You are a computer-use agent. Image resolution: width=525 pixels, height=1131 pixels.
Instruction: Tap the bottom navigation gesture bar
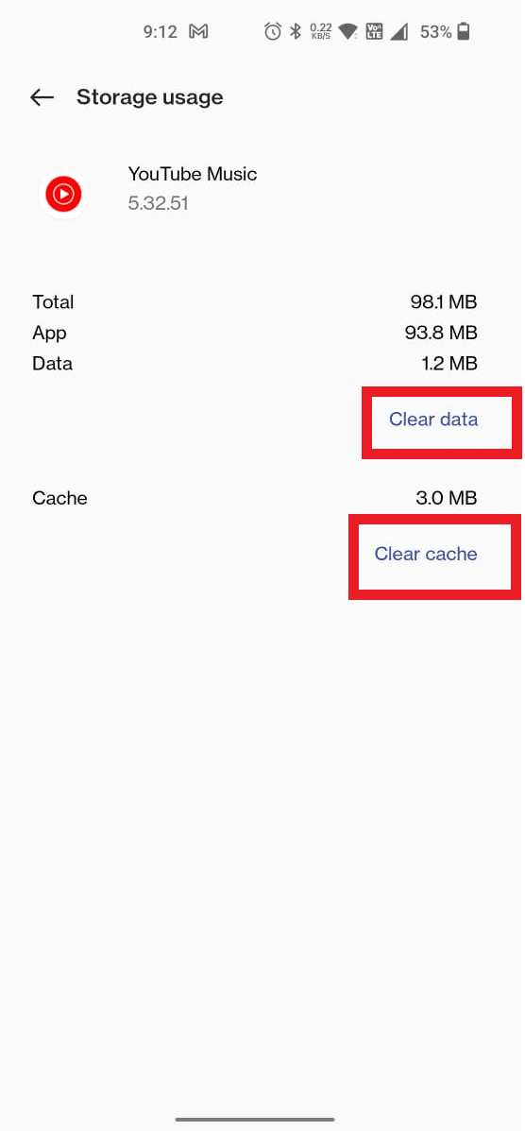[x=255, y=1120]
